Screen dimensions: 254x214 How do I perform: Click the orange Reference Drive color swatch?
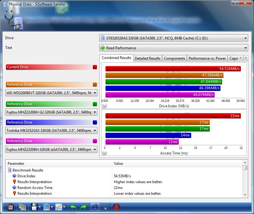click(x=95, y=84)
